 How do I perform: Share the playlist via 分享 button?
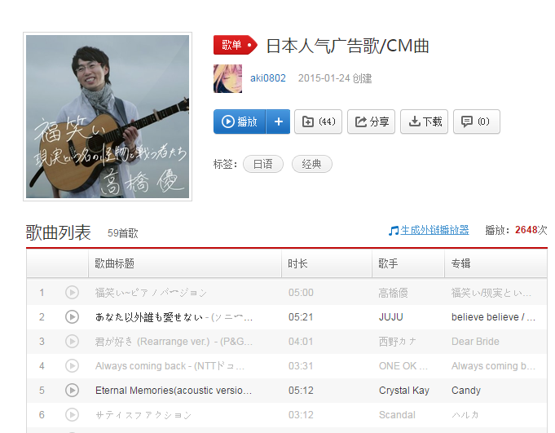[x=372, y=122]
